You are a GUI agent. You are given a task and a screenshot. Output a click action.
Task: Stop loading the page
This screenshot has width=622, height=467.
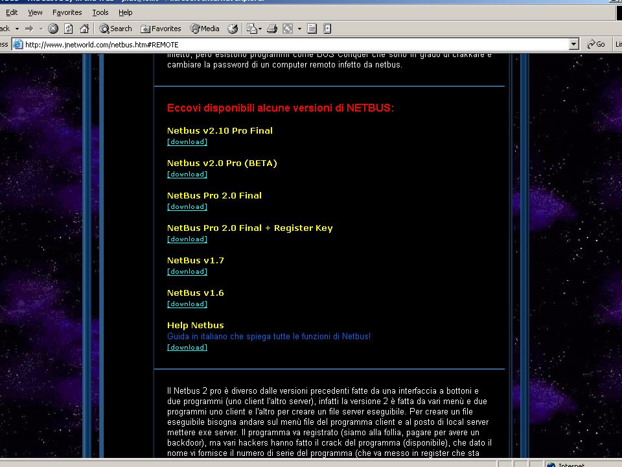(x=53, y=29)
